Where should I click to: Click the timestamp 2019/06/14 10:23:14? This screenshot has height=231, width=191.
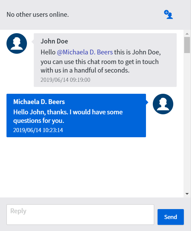38,130
